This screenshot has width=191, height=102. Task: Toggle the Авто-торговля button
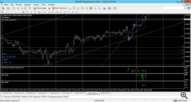[59, 8]
